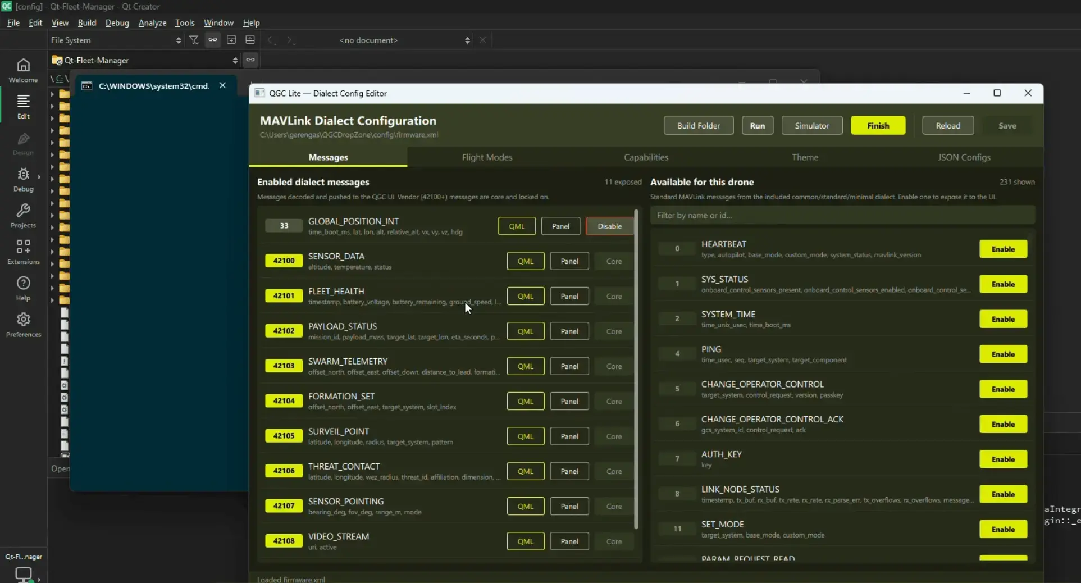Go back with the left arrow in editor toolbar

pyautogui.click(x=271, y=40)
